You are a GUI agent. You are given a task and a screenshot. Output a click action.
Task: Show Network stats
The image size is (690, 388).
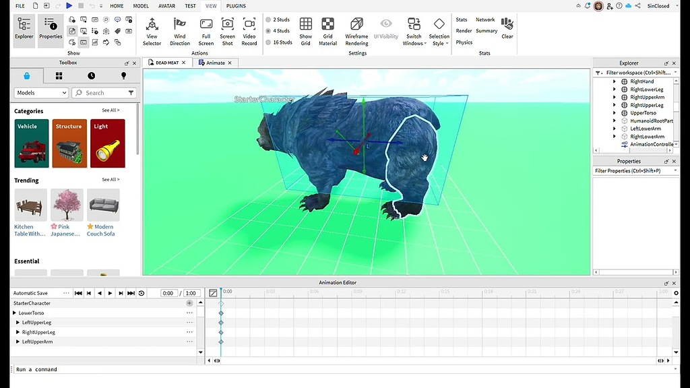486,19
